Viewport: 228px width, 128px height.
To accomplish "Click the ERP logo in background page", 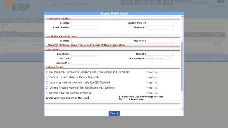I will 16,6.
